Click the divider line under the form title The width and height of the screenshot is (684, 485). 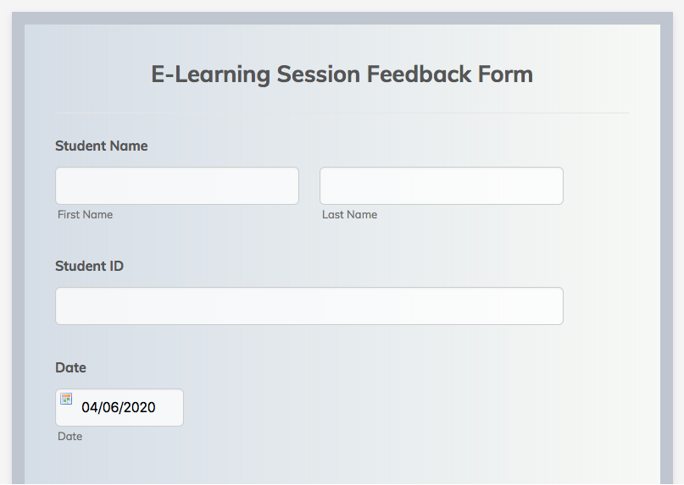coord(342,113)
